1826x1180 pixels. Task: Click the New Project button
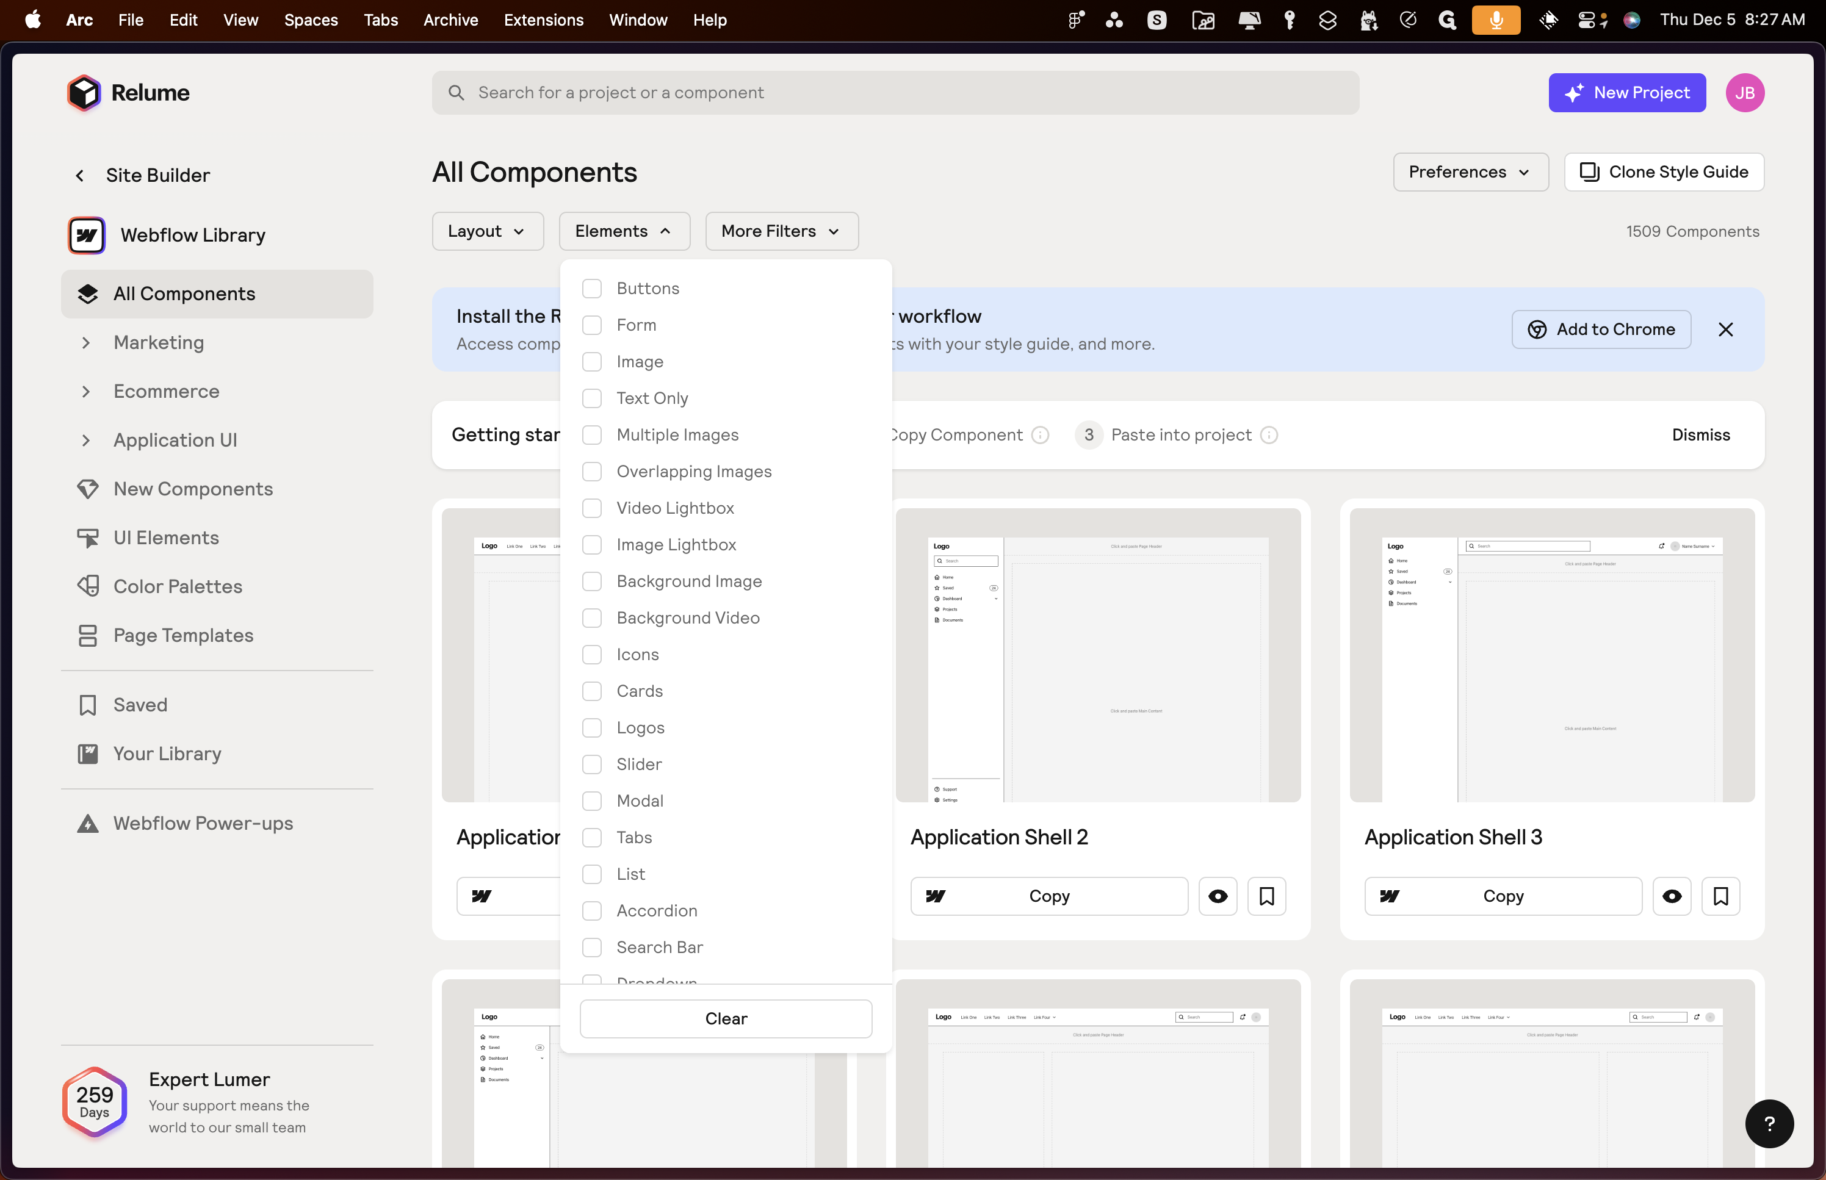point(1627,93)
